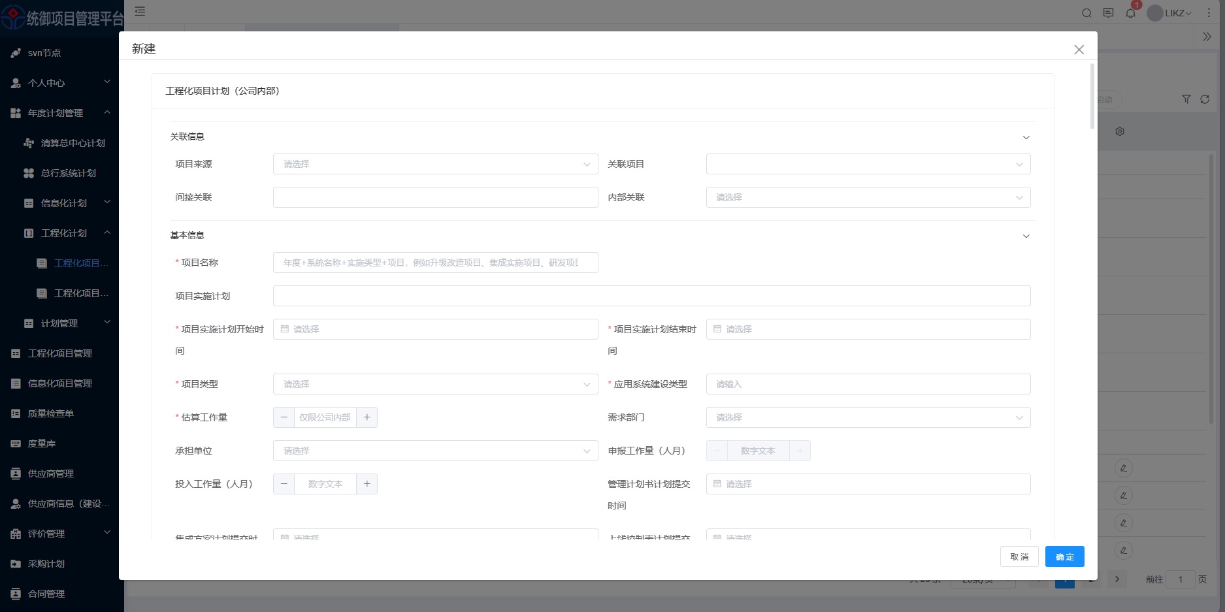
Task: Click the 应用系统建设类型 input field
Action: pyautogui.click(x=868, y=384)
